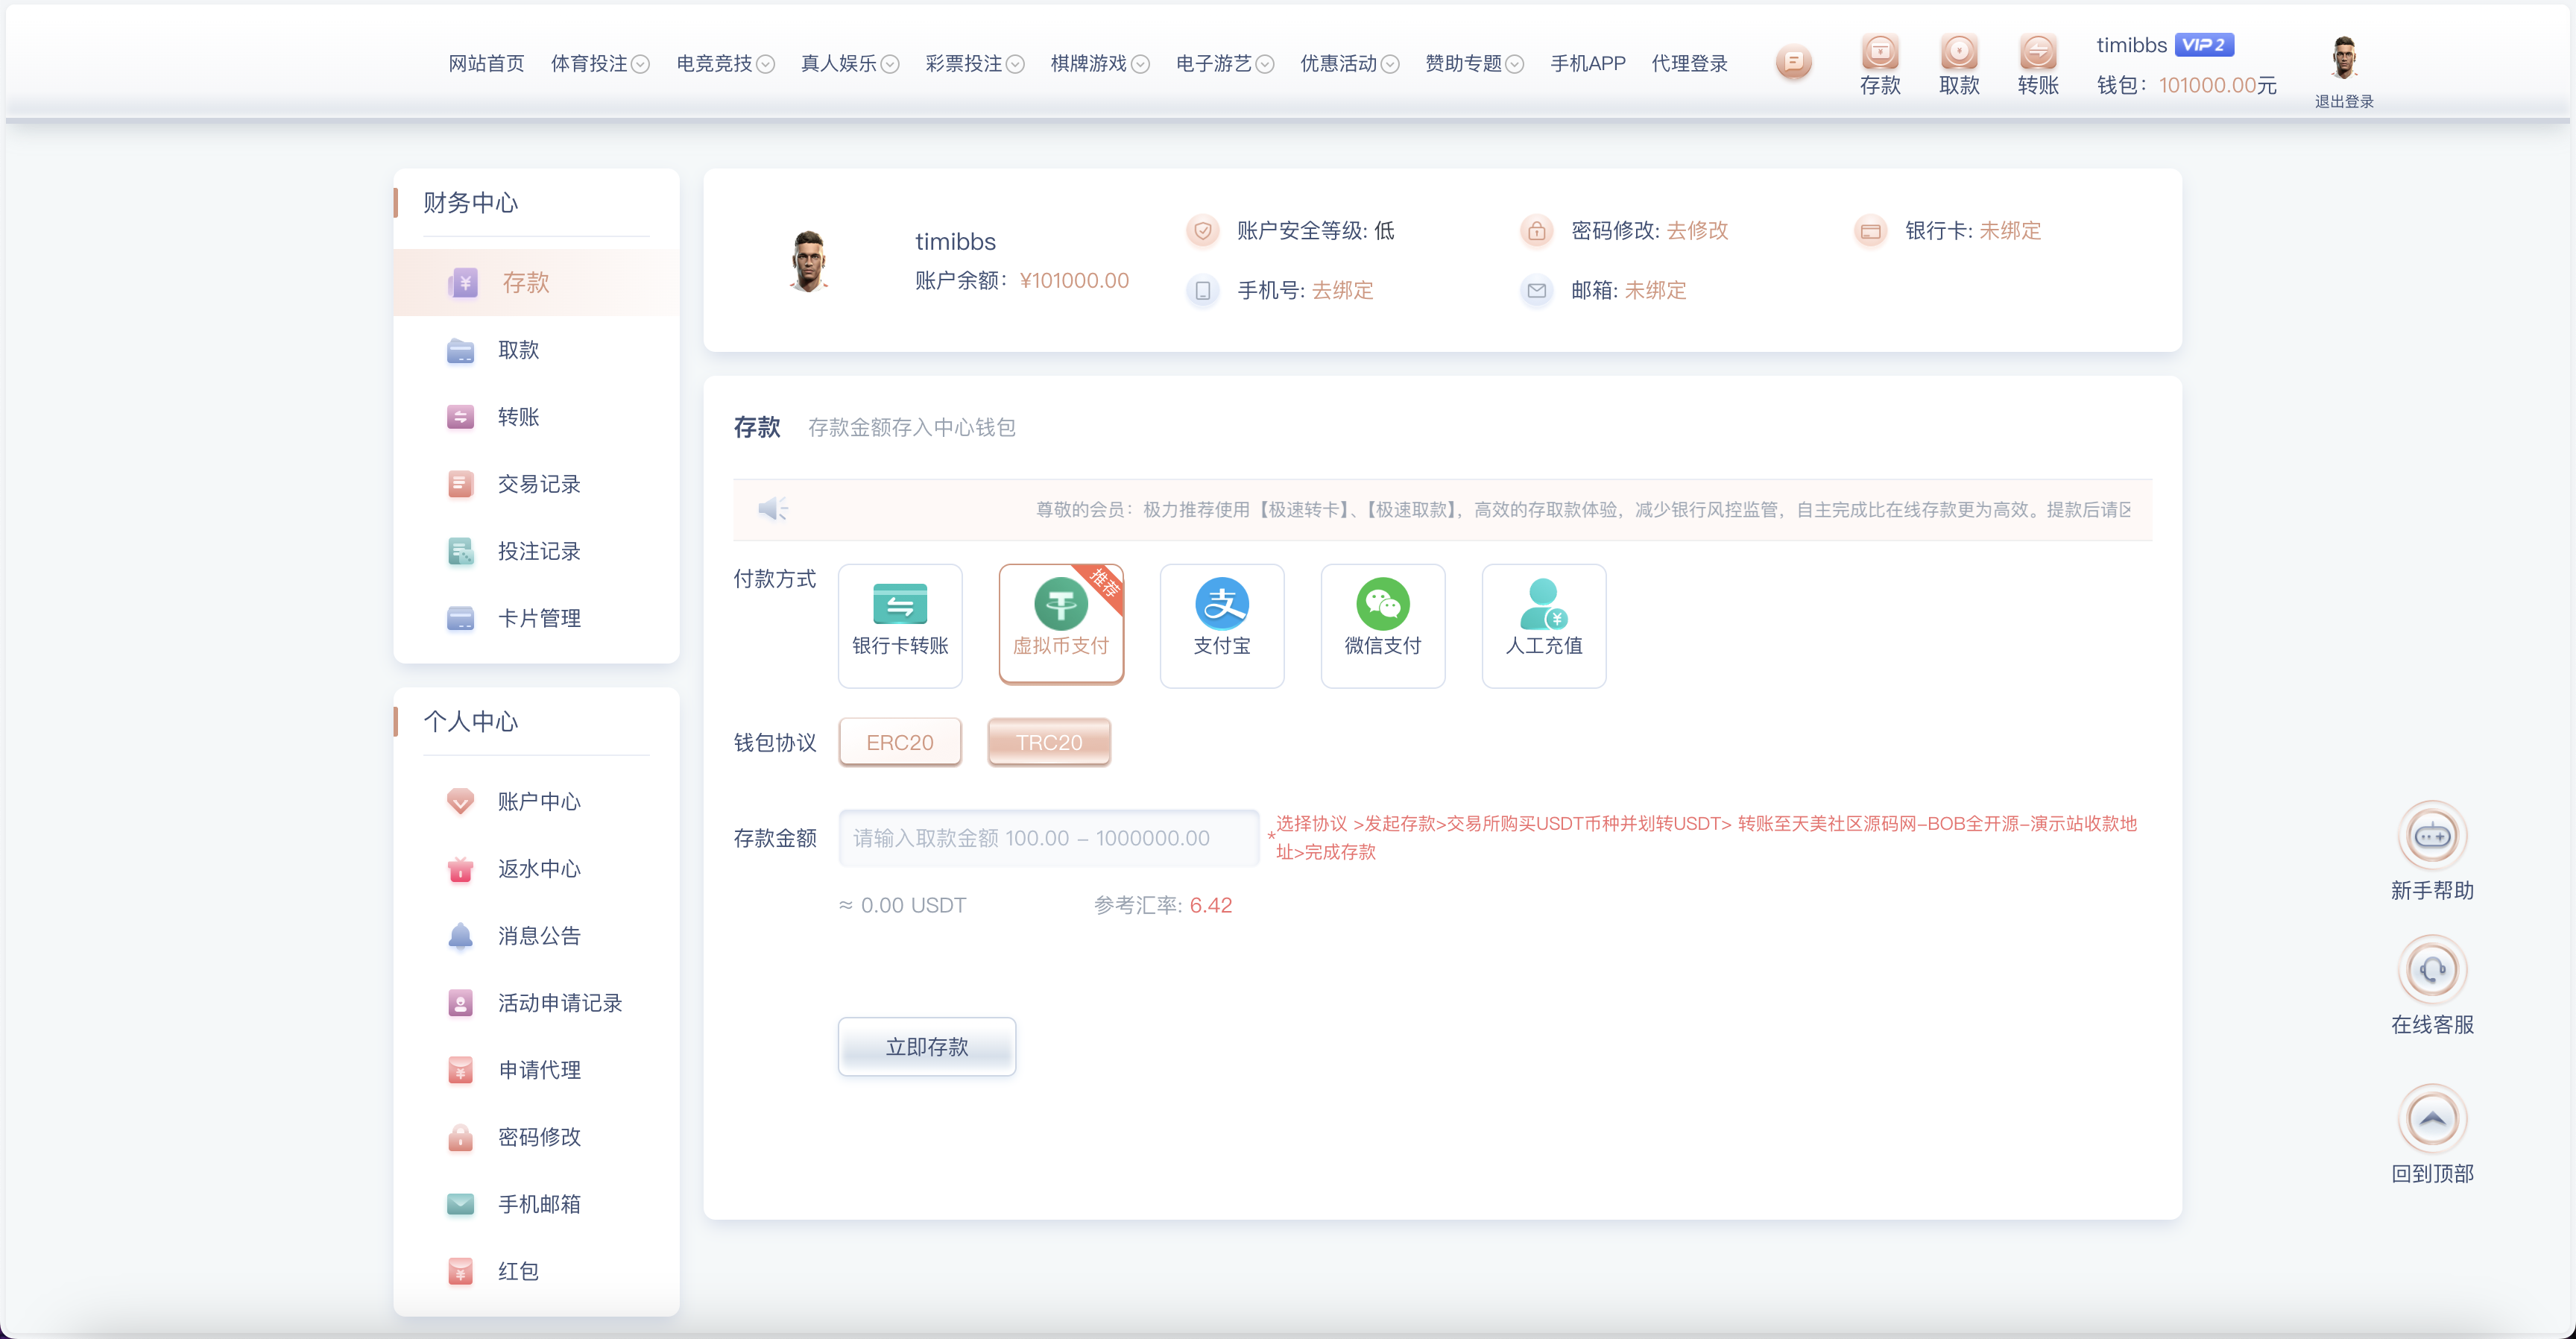Select the TRC20 wallet protocol
This screenshot has height=1339, width=2576.
point(1048,742)
